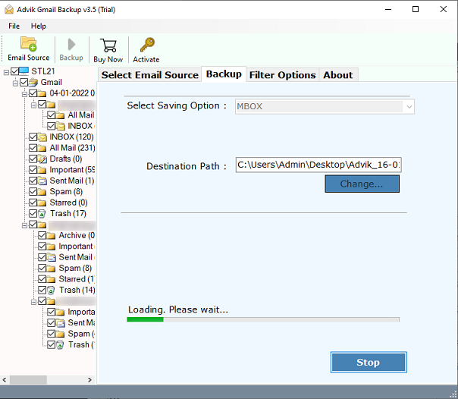
Task: Click the Advik app icon in title bar
Action: click(9, 9)
